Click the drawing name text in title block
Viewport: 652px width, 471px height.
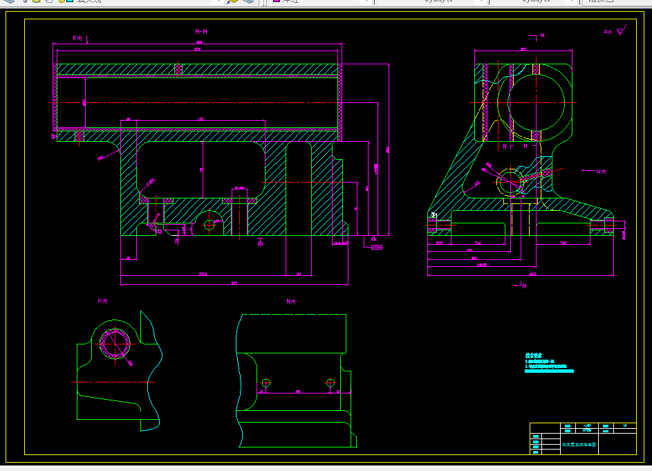(x=579, y=445)
